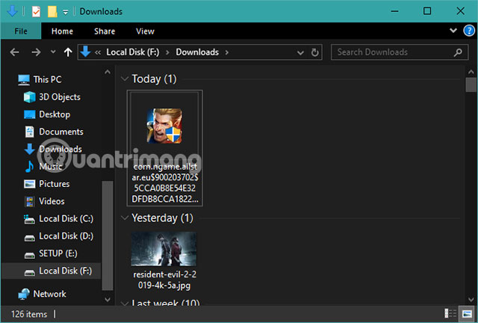Go up one folder level with up arrow

68,52
